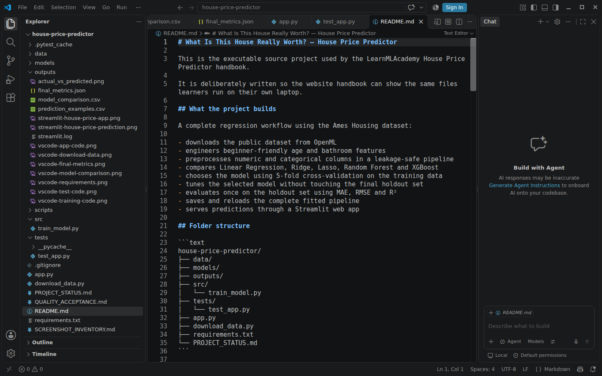Click Default permissions in chat
The image size is (602, 376).
pyautogui.click(x=540, y=356)
